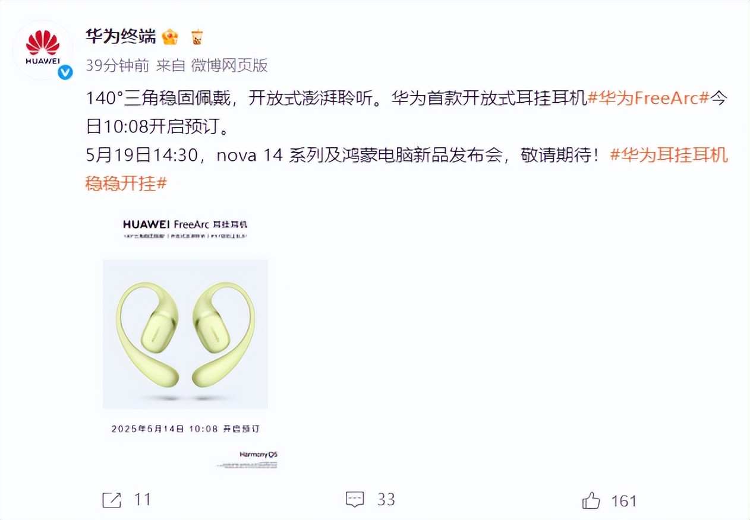Click the 39分钟前 timestamp
This screenshot has width=750, height=520.
(x=117, y=65)
